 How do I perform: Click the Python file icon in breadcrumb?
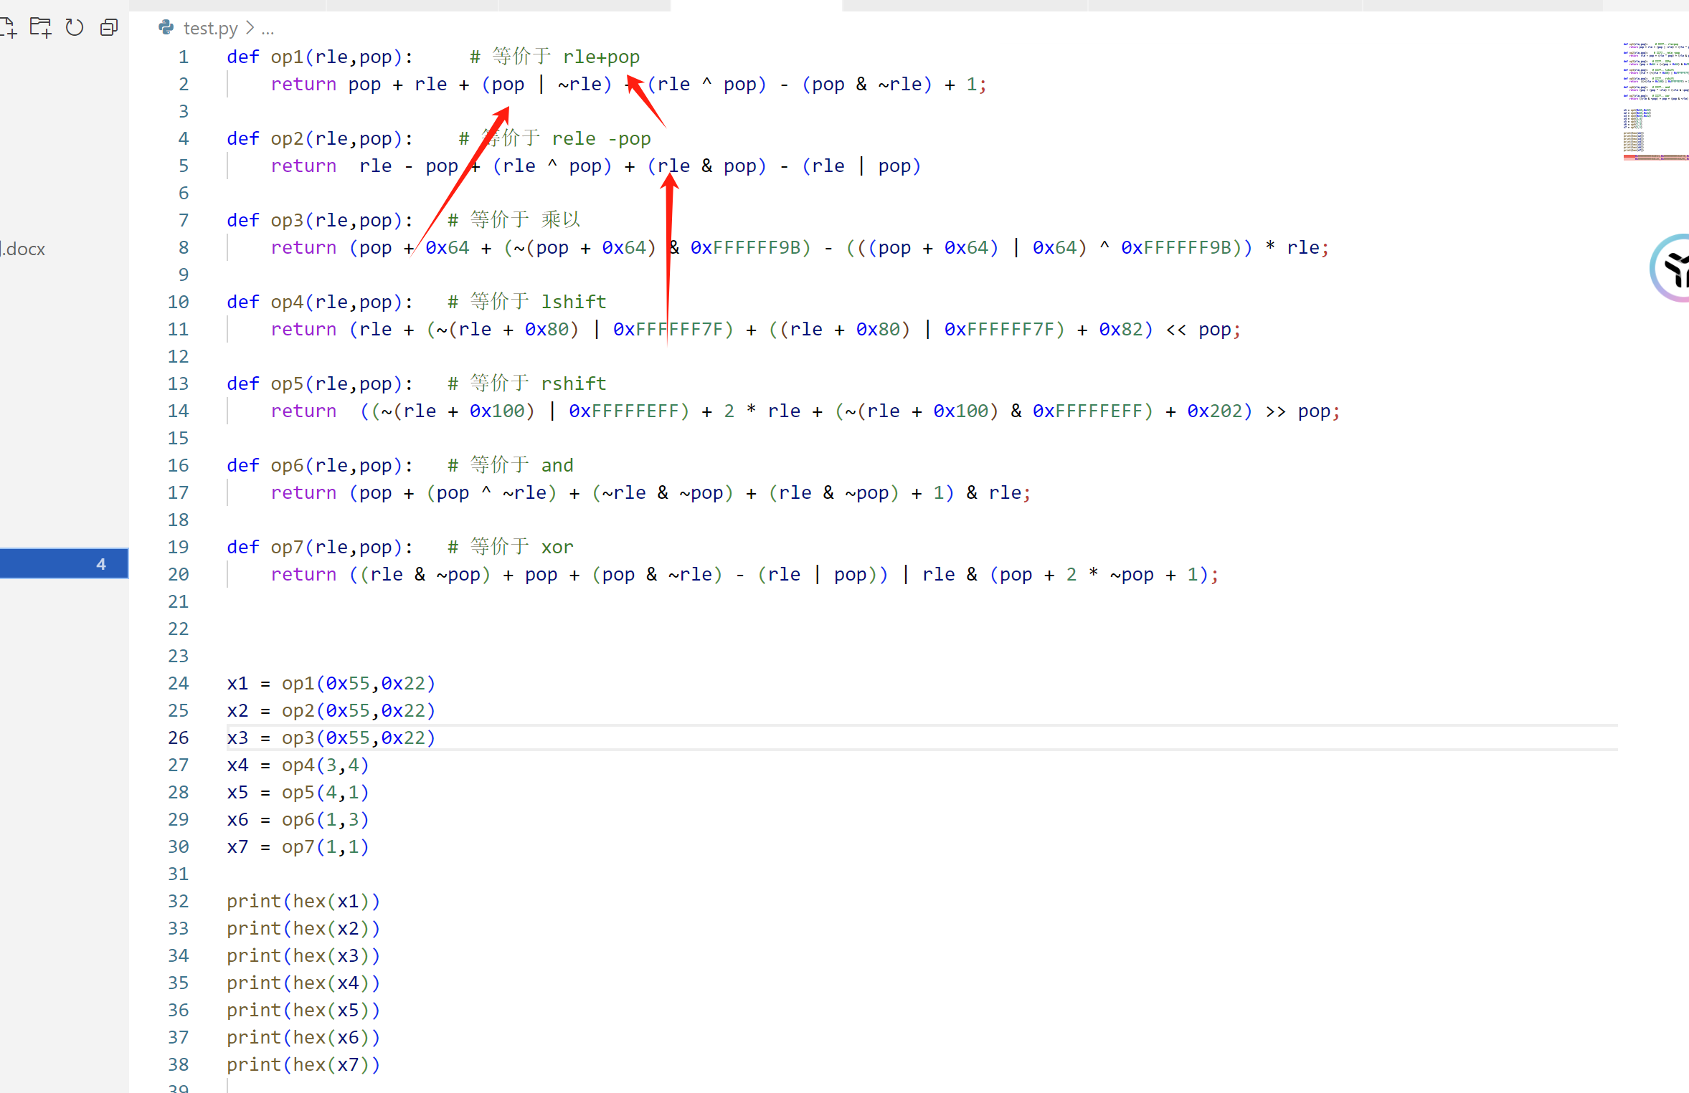pos(166,28)
